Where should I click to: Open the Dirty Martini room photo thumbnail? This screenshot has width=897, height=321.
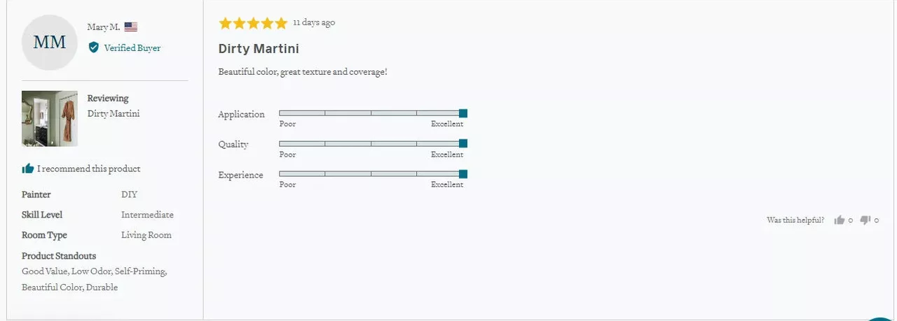coord(50,118)
